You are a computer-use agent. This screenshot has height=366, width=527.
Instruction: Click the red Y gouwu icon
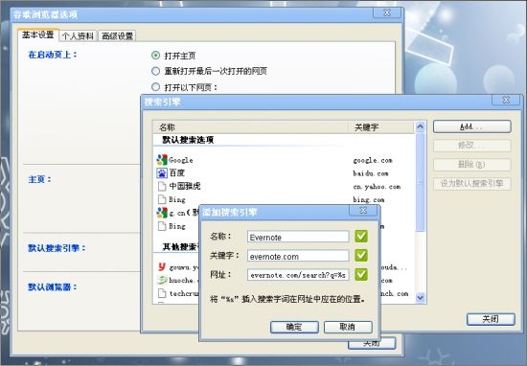point(162,267)
